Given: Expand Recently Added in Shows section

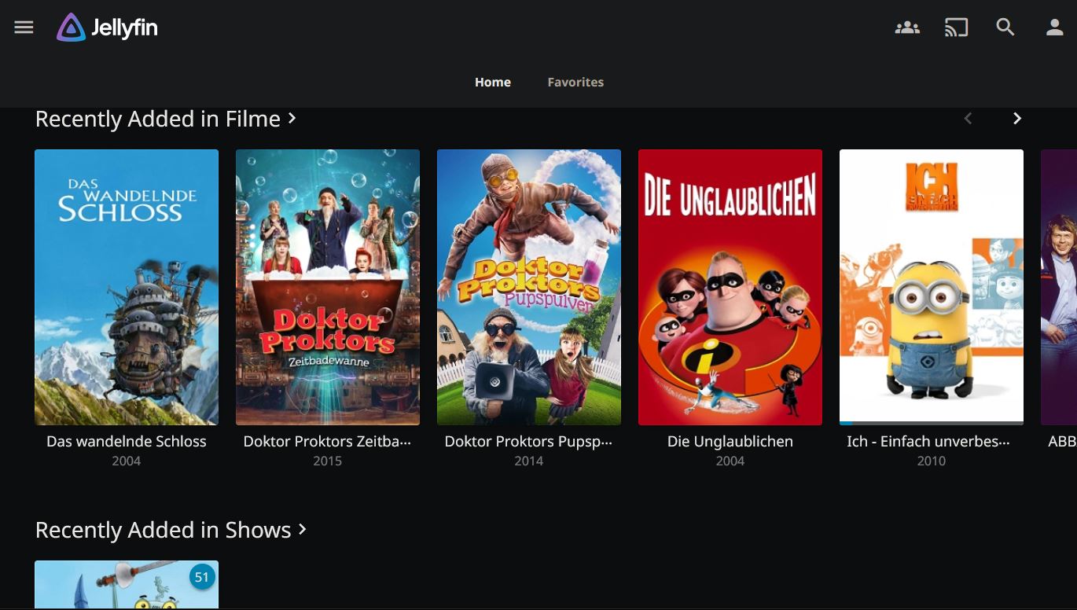Looking at the screenshot, I should pyautogui.click(x=171, y=530).
